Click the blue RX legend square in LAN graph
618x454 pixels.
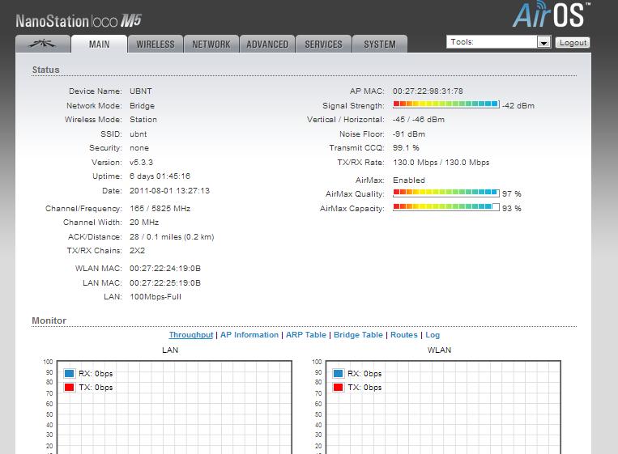[x=69, y=374]
